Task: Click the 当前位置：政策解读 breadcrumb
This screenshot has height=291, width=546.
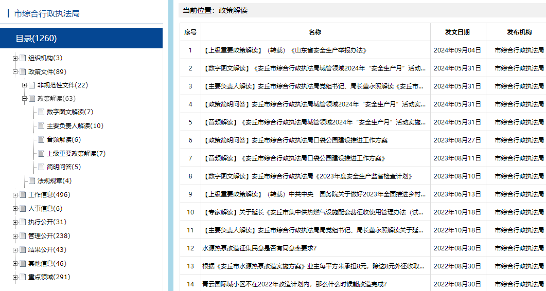Action: (x=216, y=10)
